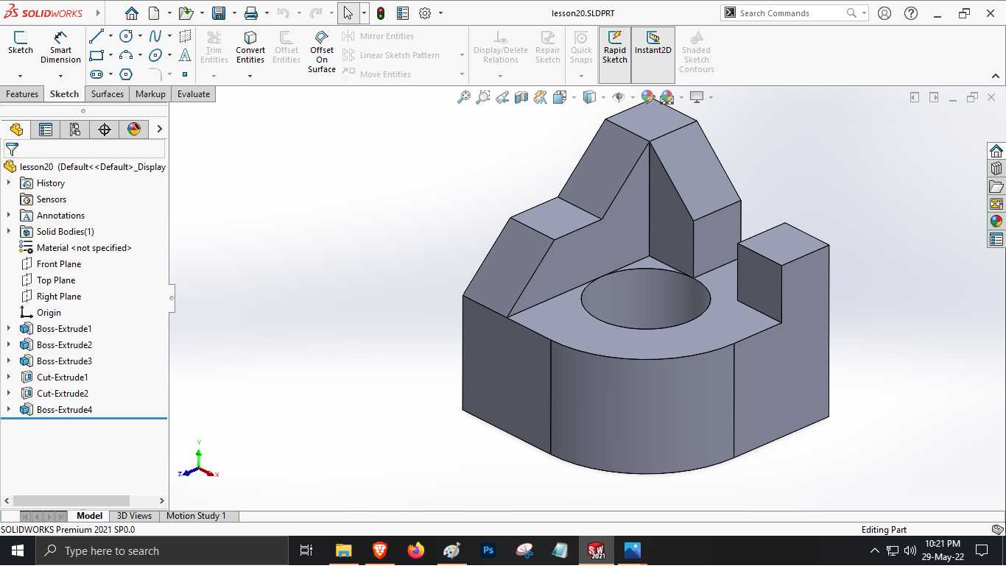Select the sketch Text tool
The width and height of the screenshot is (1006, 574).
[185, 55]
